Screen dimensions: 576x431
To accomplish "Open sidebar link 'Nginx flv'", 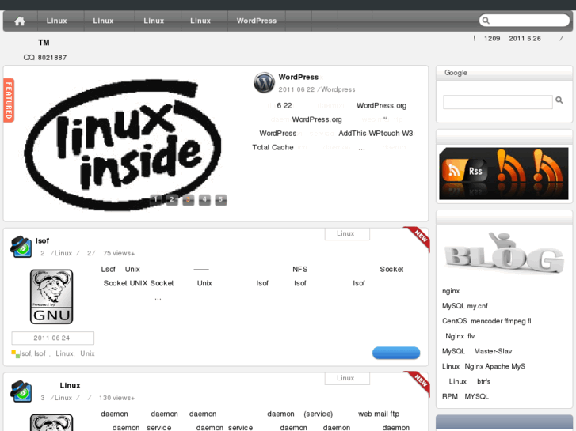I will pos(460,336).
